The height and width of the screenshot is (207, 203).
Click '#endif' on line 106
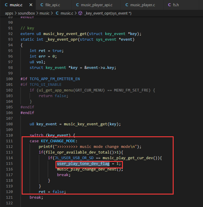pos(27,113)
